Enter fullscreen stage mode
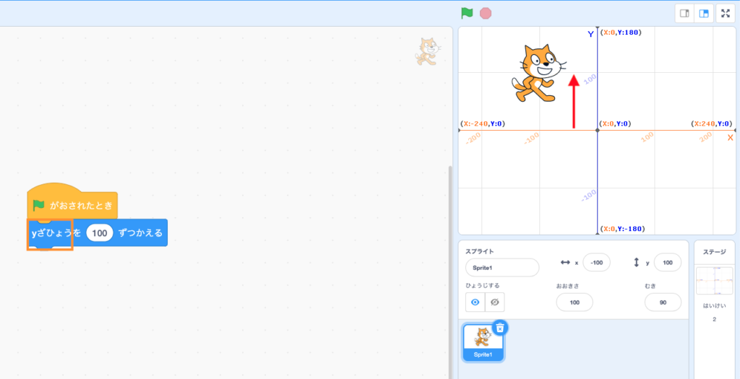The image size is (740, 379). [726, 13]
